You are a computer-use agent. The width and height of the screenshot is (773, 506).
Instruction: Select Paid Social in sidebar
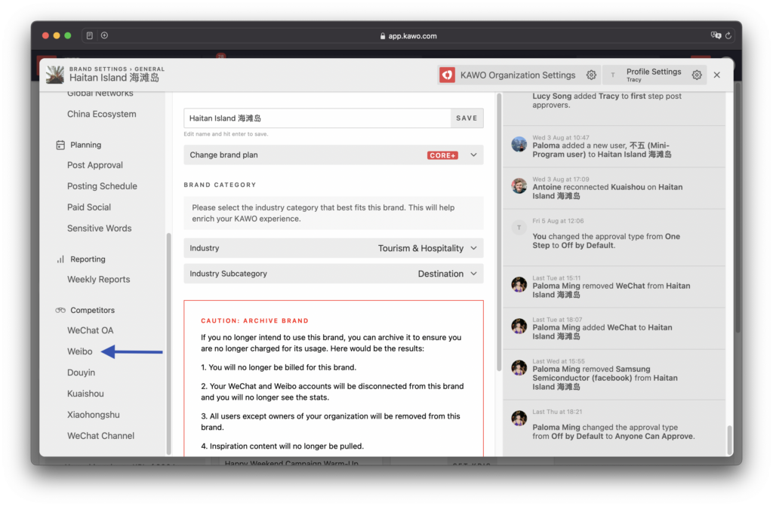[x=89, y=207]
